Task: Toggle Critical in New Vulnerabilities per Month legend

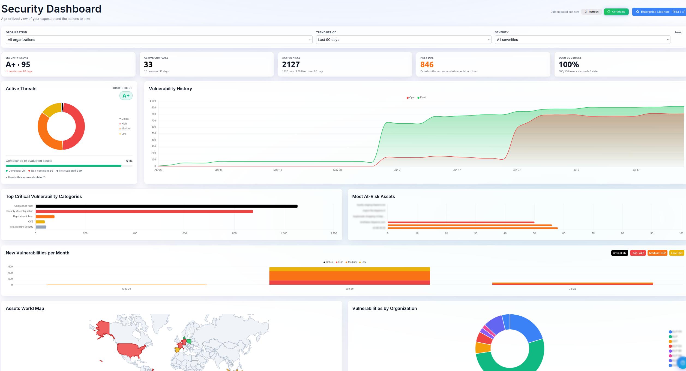Action: (328, 262)
